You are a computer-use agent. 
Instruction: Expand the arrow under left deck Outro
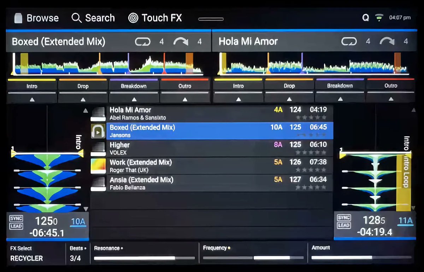[185, 99]
